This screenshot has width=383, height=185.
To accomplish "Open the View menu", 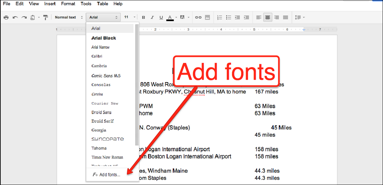I will coord(34,4).
